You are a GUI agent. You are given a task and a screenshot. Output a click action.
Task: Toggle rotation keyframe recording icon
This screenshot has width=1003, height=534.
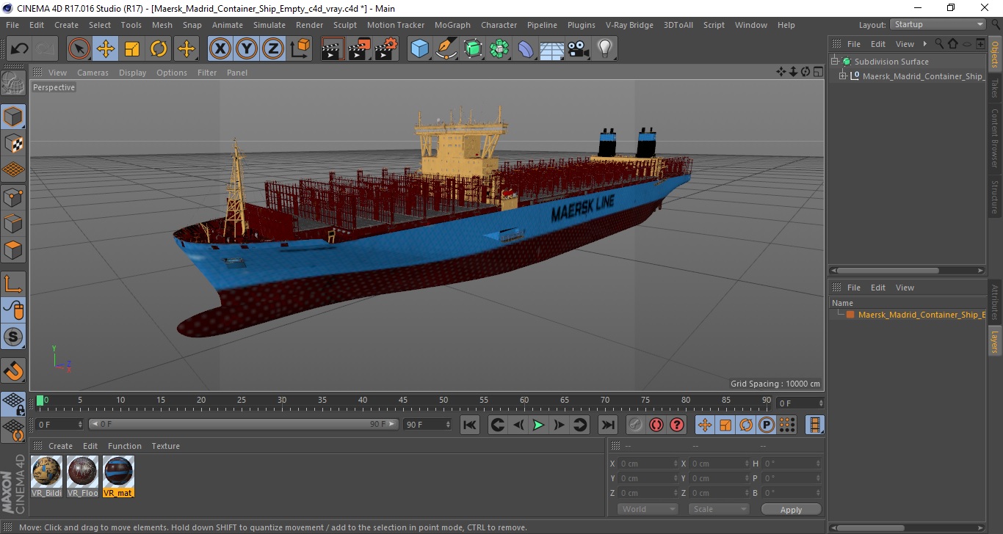746,425
